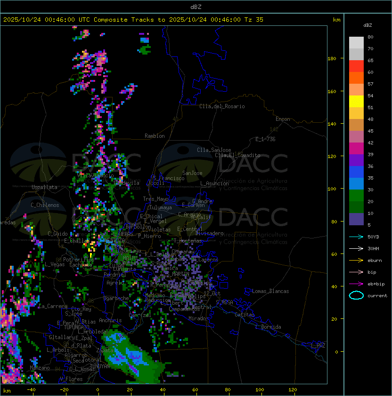The width and height of the screenshot is (392, 396).
Task: Pick the light gray top swatch of legend
Action: tap(356, 43)
